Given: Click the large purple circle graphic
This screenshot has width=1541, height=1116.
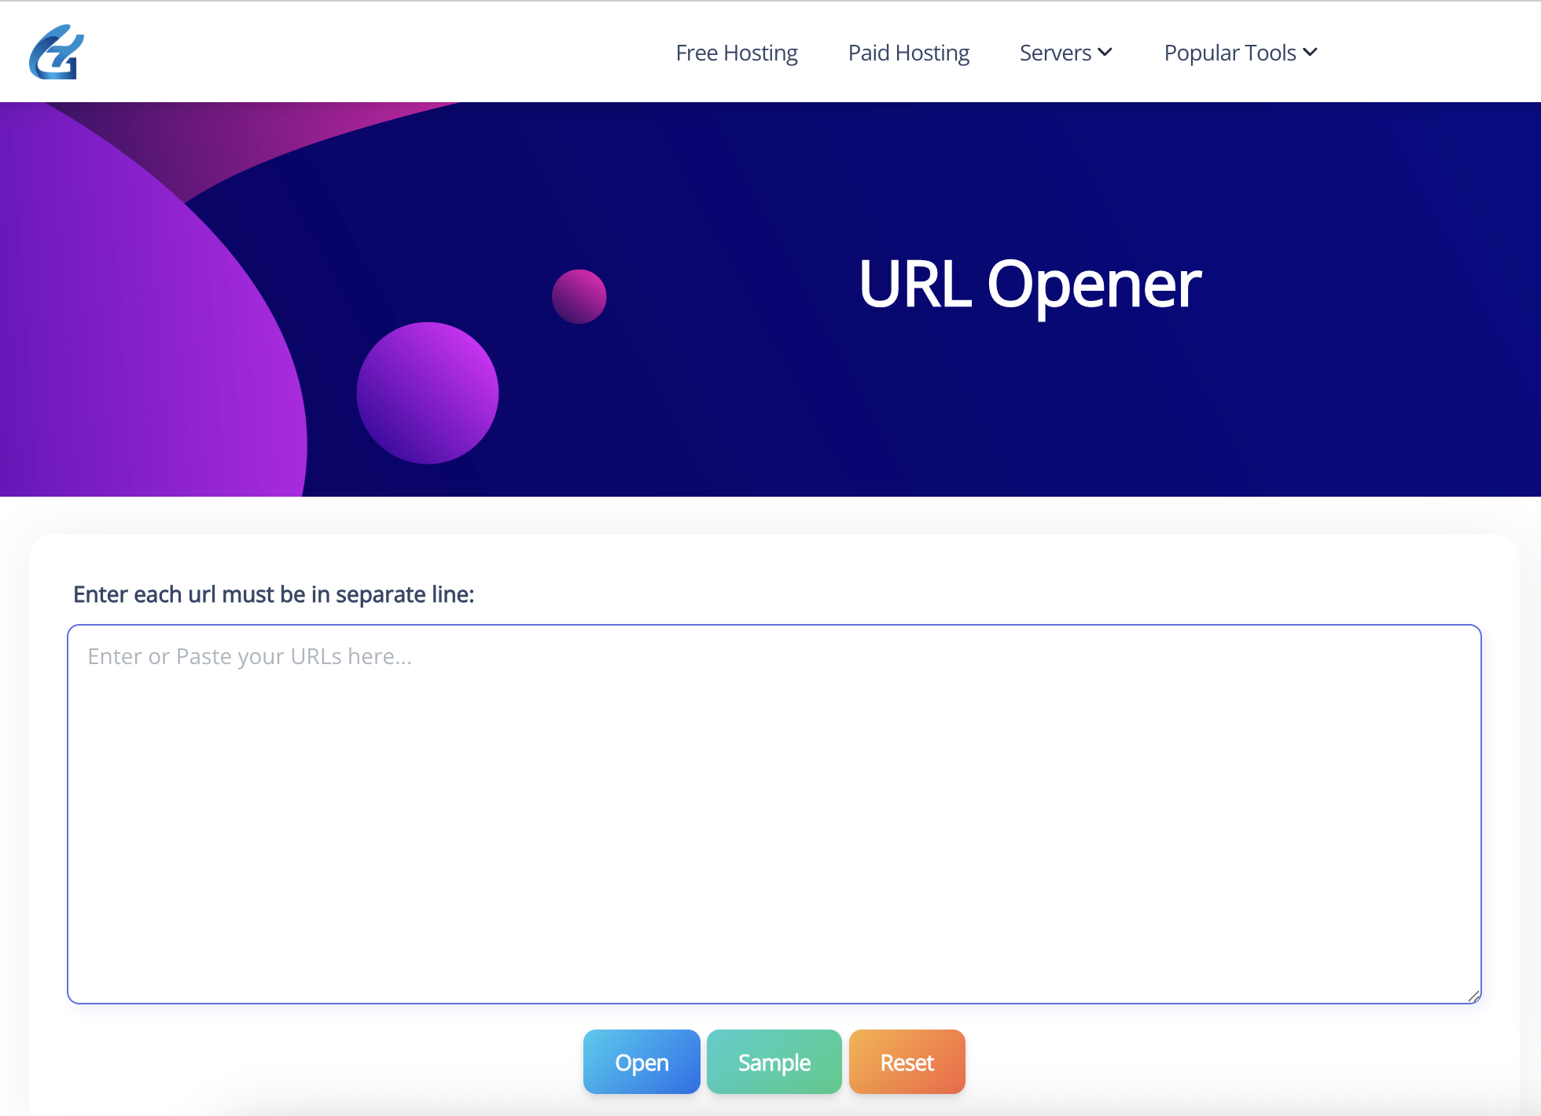Looking at the screenshot, I should click(427, 392).
